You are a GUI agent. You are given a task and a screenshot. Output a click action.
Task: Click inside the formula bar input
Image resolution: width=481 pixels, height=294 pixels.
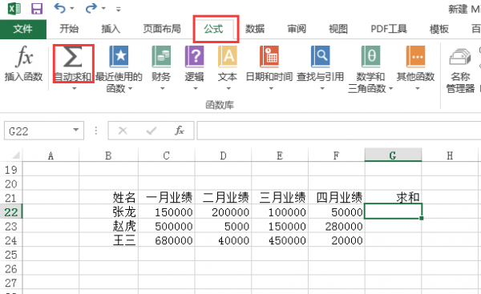pyautogui.click(x=338, y=131)
